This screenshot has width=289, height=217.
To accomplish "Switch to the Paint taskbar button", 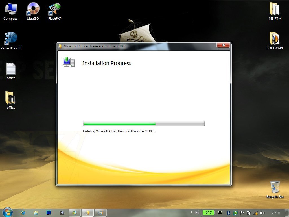I will click(x=101, y=213).
